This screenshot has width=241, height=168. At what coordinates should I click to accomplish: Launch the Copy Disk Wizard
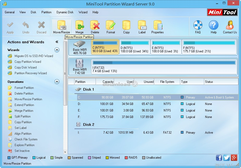pos(26,67)
